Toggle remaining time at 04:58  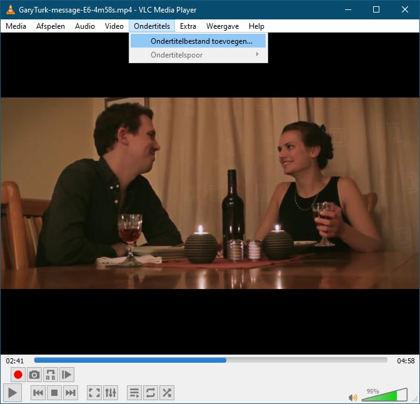click(x=406, y=361)
